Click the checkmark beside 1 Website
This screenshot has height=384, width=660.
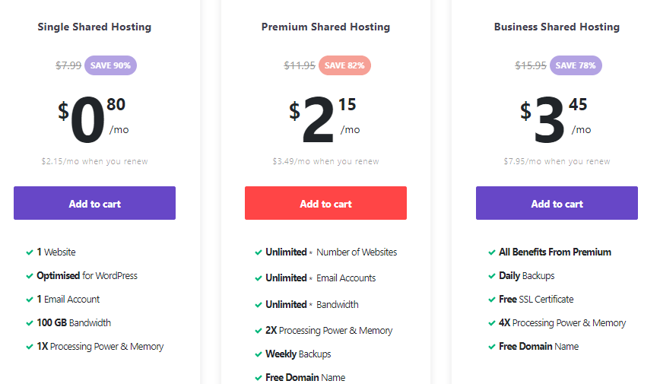click(x=29, y=252)
